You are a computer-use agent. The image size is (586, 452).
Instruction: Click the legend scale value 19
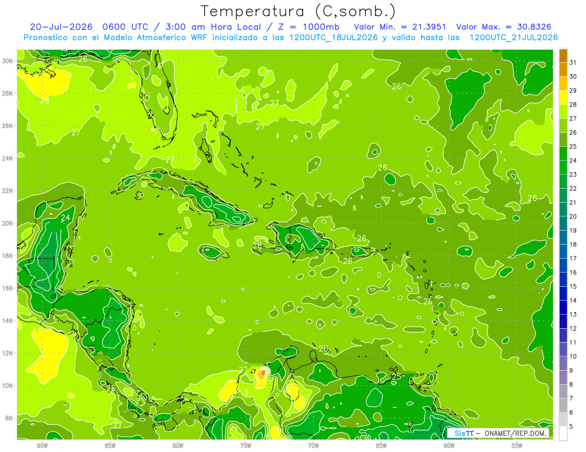[573, 230]
